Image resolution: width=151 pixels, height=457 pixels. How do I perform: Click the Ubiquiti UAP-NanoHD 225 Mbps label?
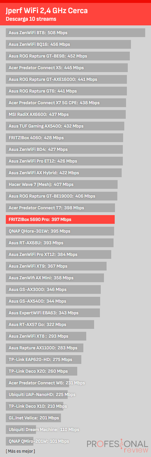tap(42, 395)
